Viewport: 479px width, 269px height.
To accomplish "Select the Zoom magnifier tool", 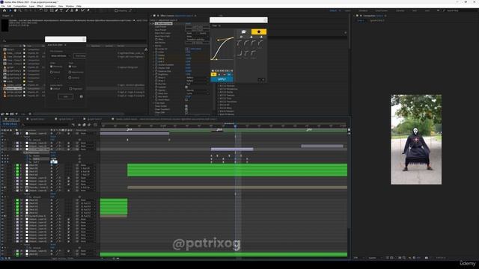I will click(x=20, y=10).
